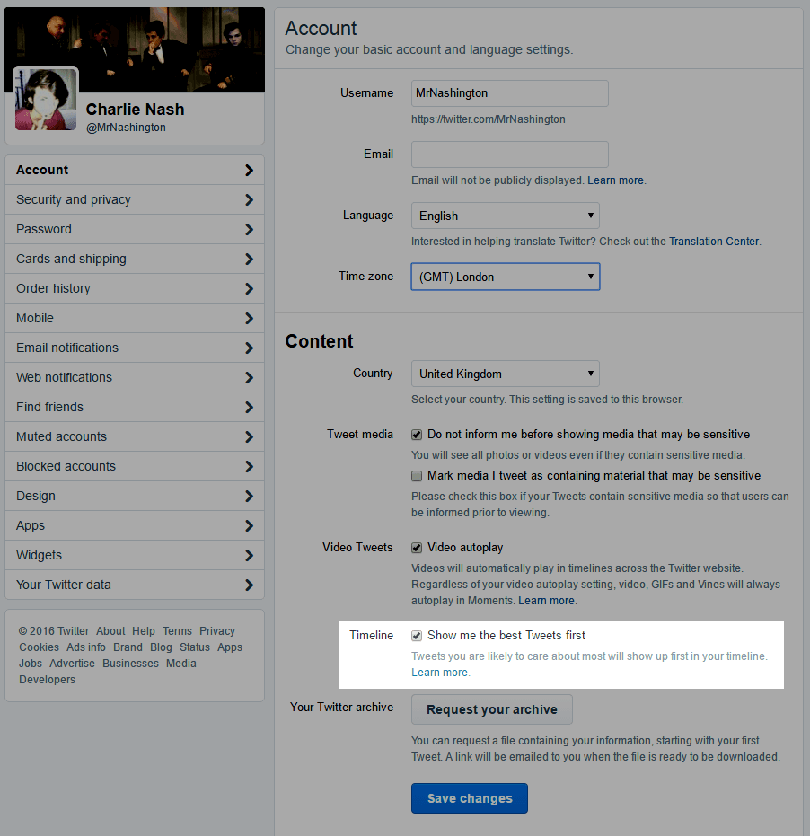
Task: Disable the Video autoplay checkbox
Action: click(417, 548)
